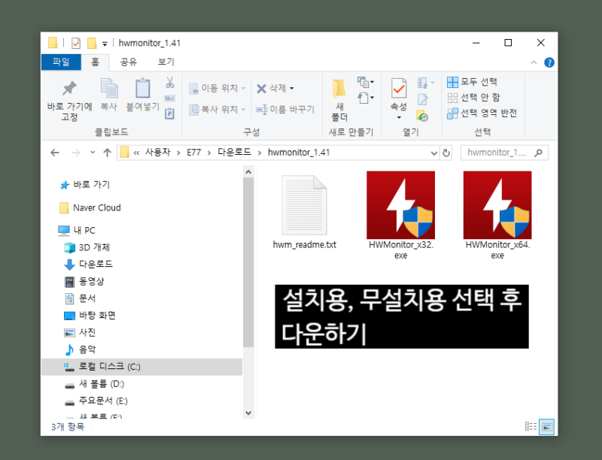Select the hwm_readme.txt file

(305, 212)
